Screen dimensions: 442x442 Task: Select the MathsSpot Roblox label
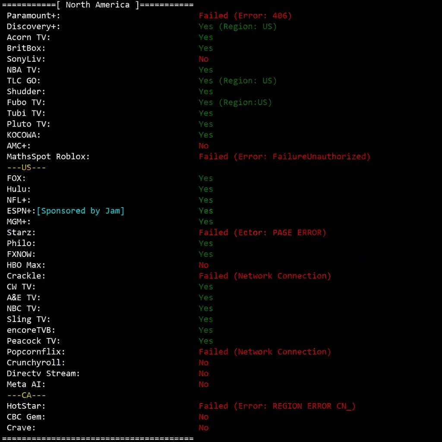pos(48,157)
